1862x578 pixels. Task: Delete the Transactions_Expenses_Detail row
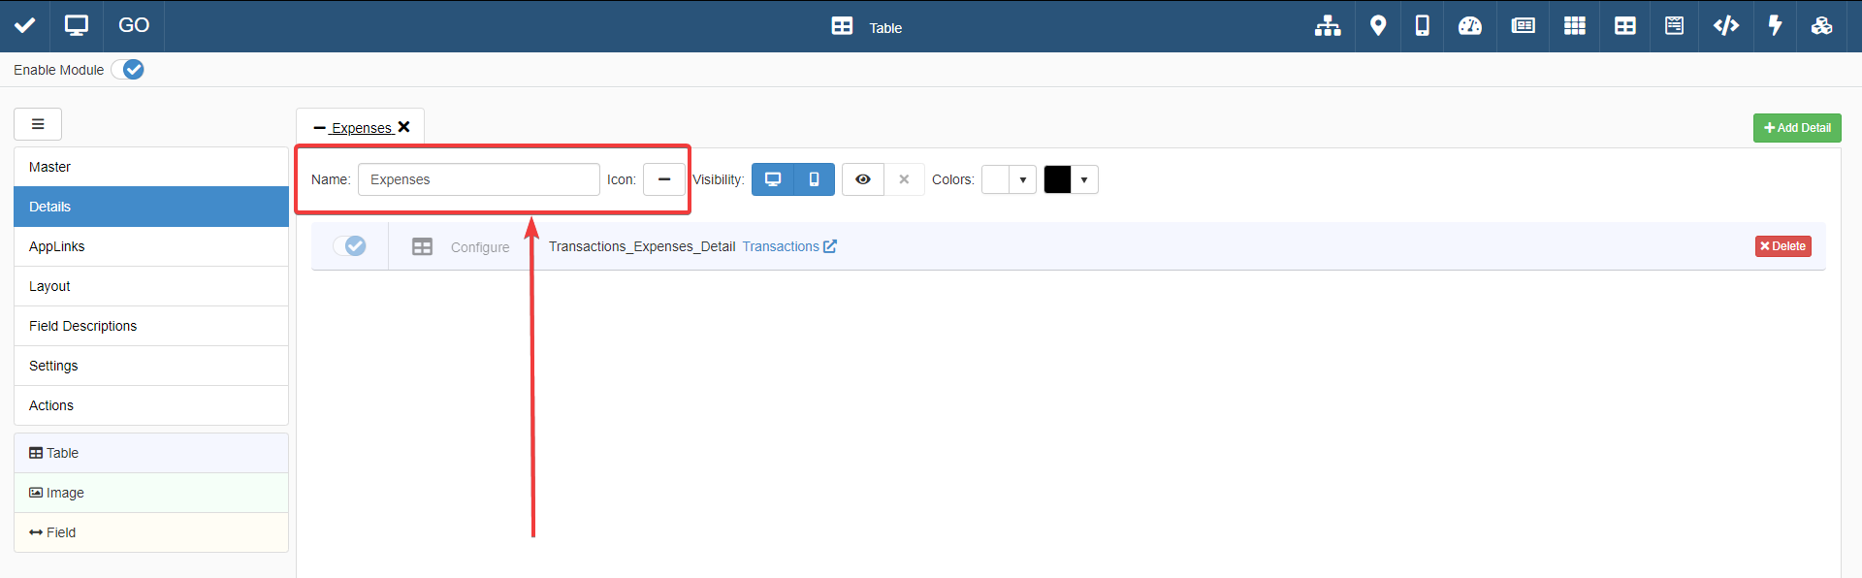point(1782,246)
